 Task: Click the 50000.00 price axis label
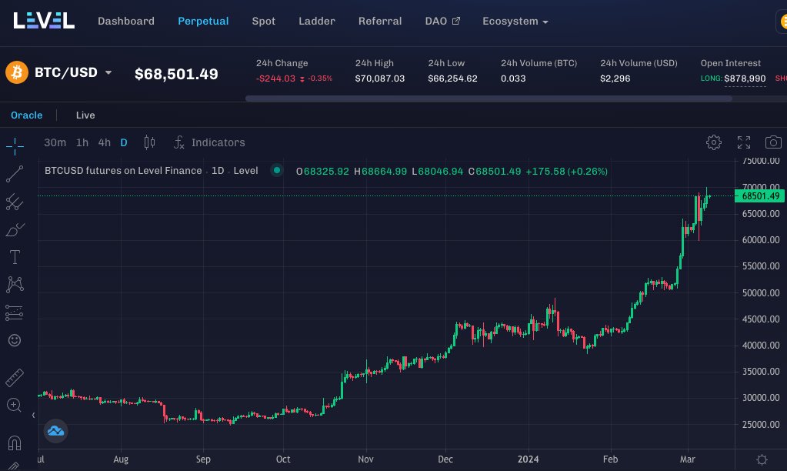tap(760, 292)
